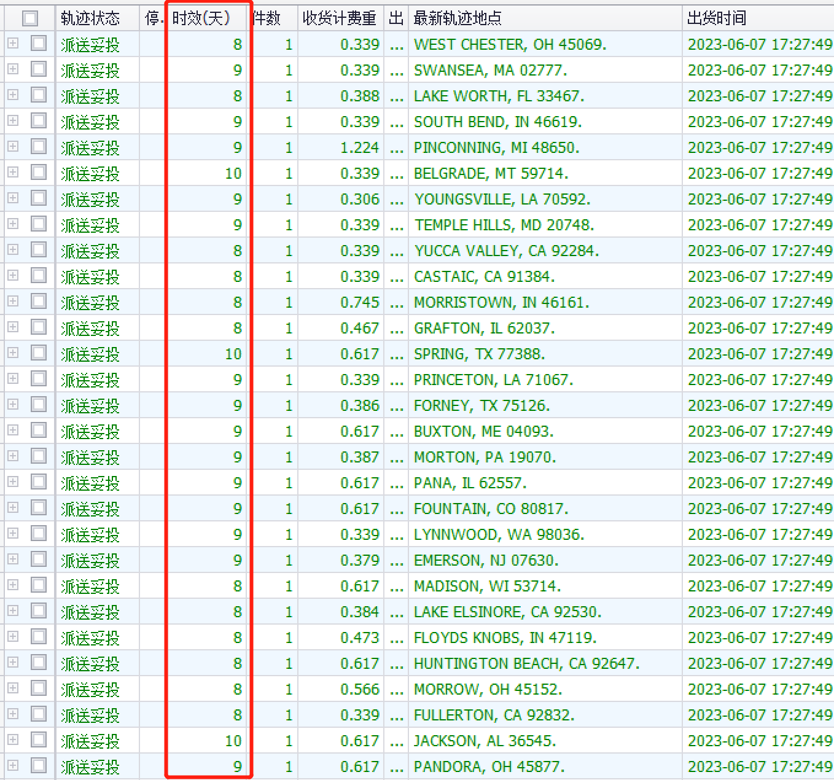Expand the PRINCETON, LA row
This screenshot has width=834, height=780.
click(13, 378)
